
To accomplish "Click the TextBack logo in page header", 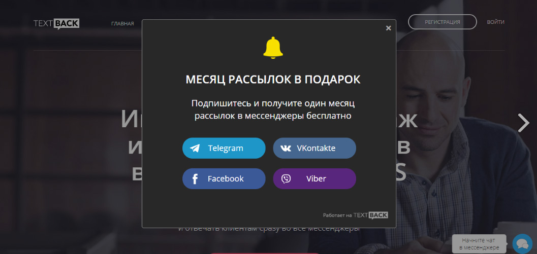I will point(56,24).
